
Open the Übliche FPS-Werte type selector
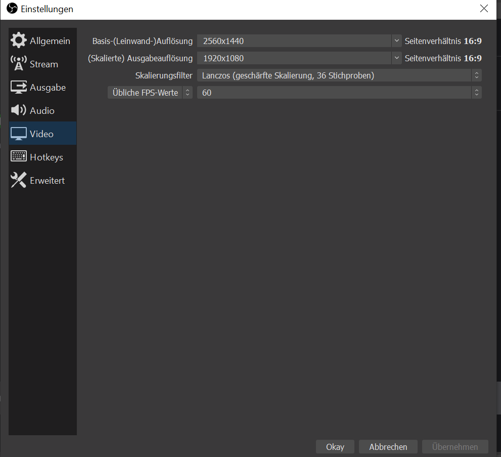(x=150, y=93)
